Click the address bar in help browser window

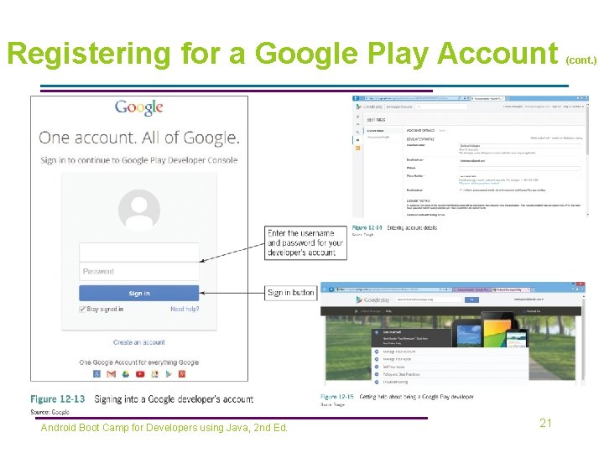click(393, 289)
